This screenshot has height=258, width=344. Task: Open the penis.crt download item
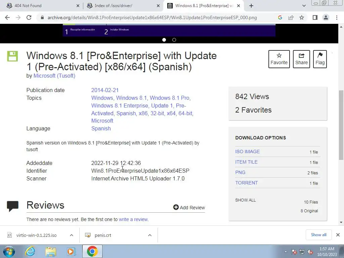pyautogui.click(x=103, y=235)
